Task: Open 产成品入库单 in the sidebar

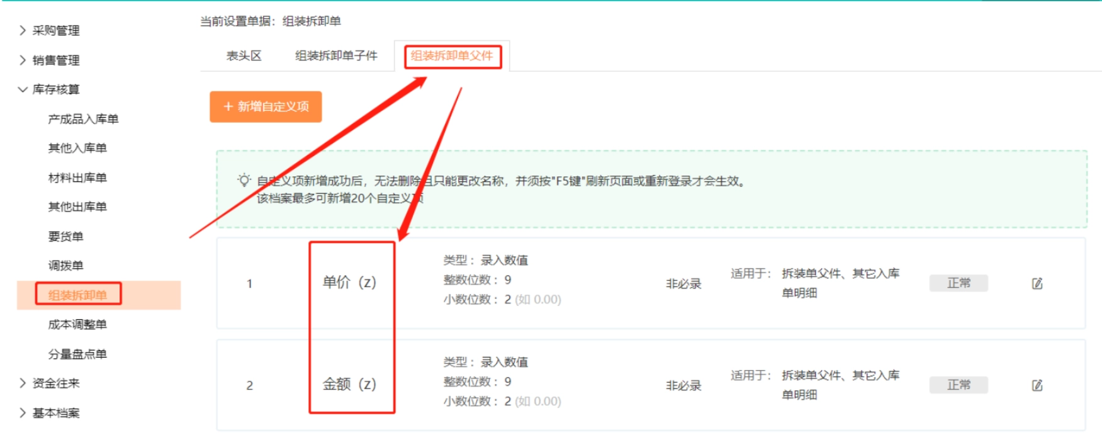Action: [83, 119]
